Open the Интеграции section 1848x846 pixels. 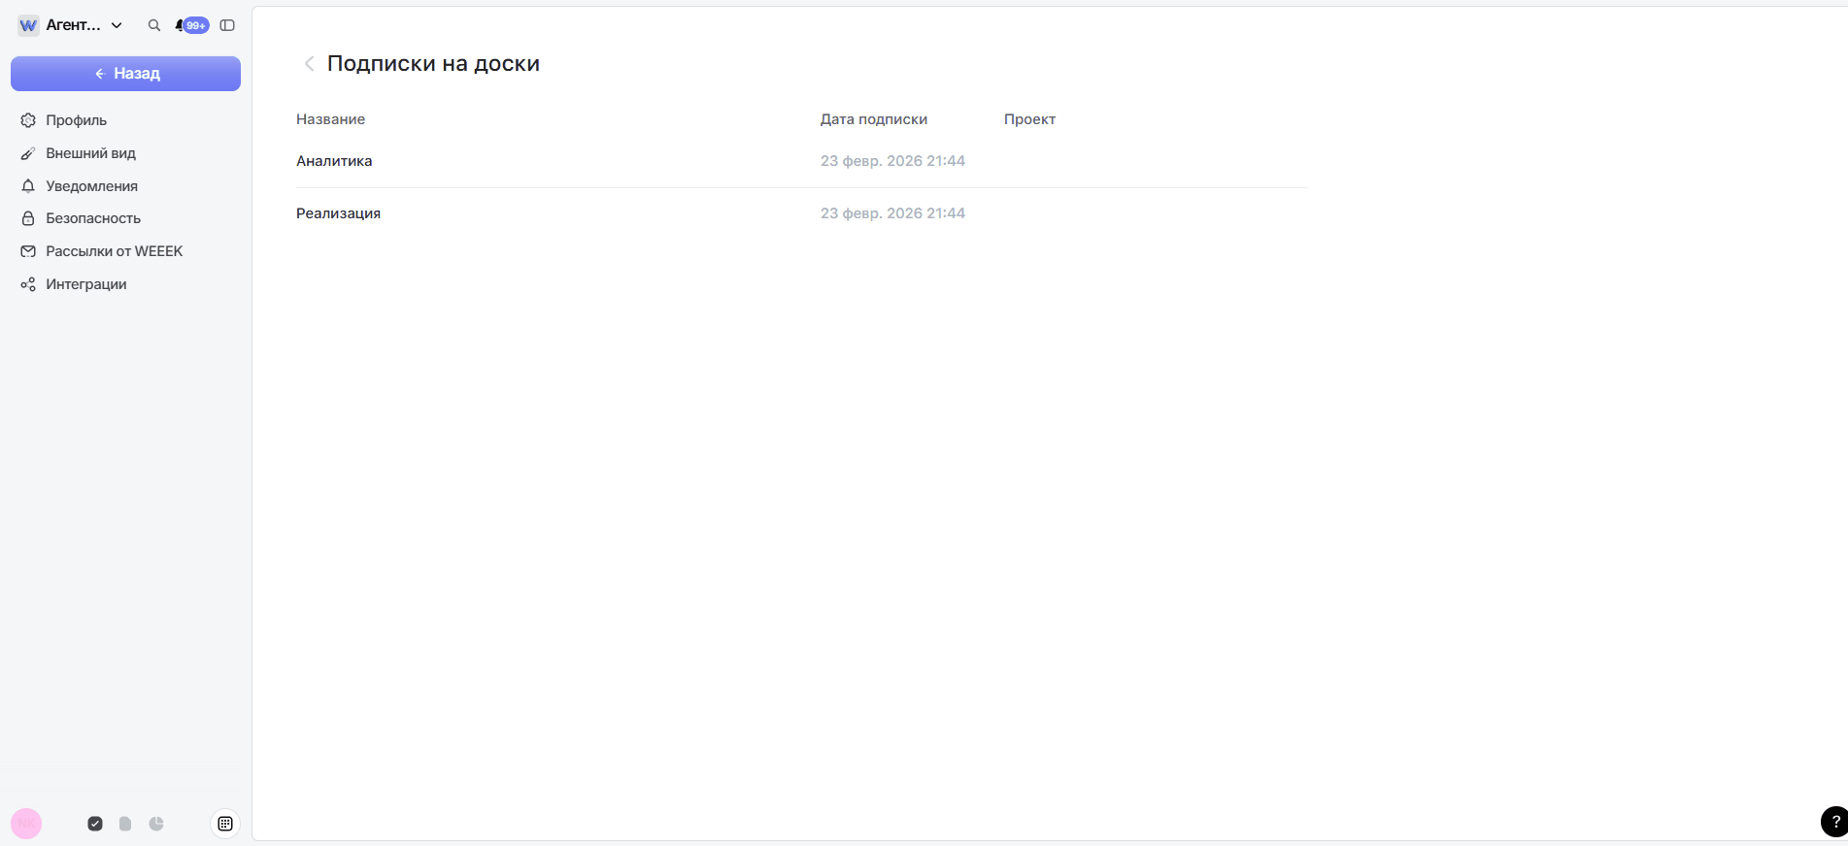pyautogui.click(x=85, y=284)
